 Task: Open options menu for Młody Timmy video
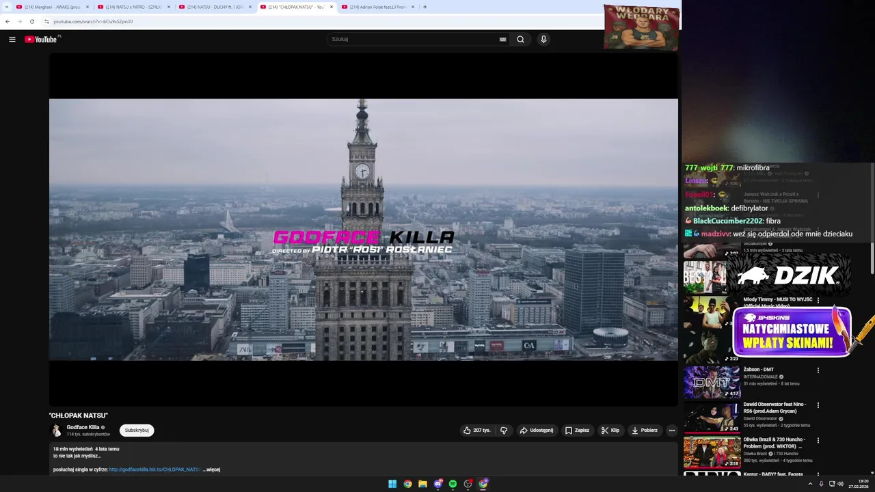818,301
